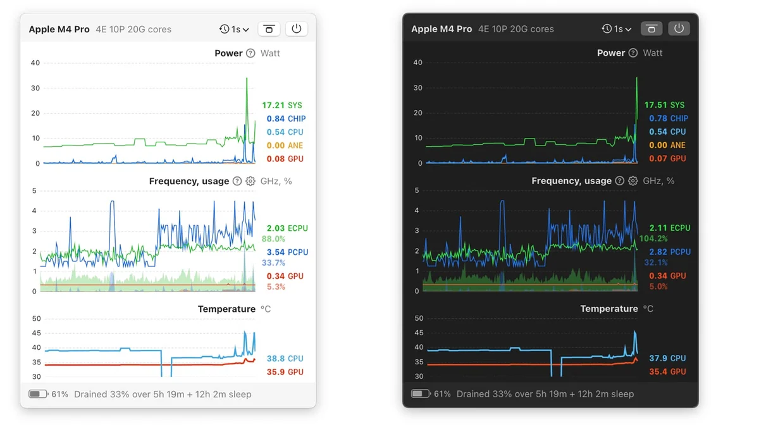The height and width of the screenshot is (427, 759).
Task: Select the '2.03 ECPU' frequency value
Action: tap(287, 228)
